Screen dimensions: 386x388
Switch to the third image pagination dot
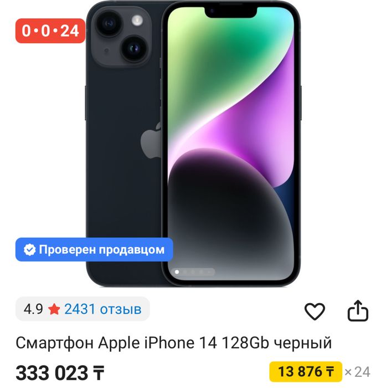point(193,272)
